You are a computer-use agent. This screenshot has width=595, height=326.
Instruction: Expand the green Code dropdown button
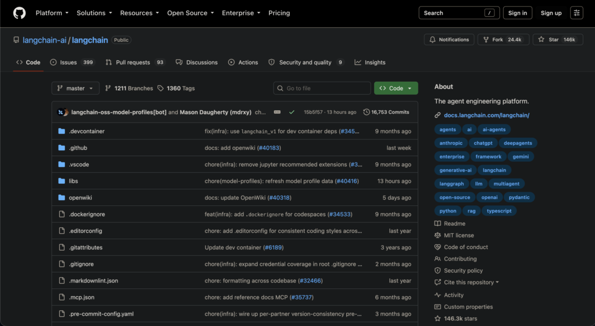point(396,88)
